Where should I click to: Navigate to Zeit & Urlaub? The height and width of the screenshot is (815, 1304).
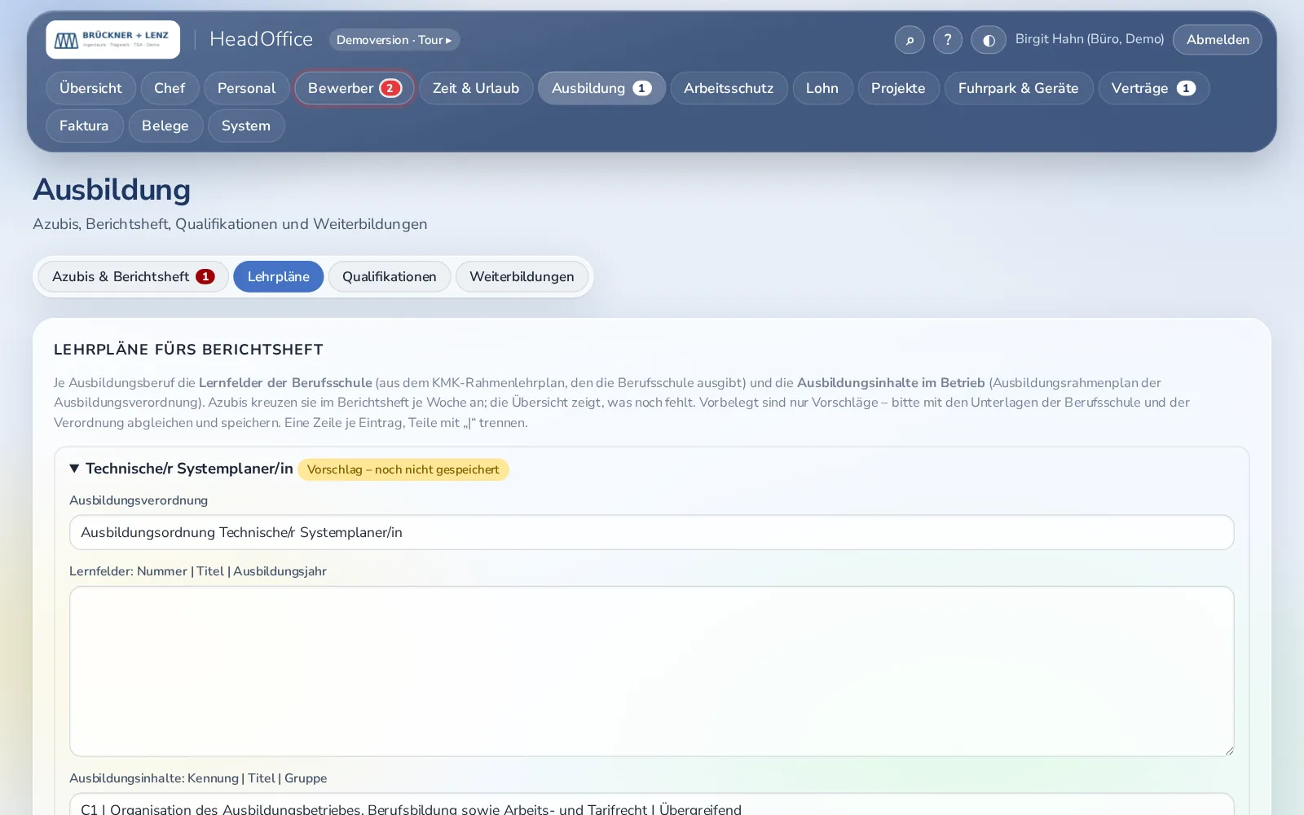(476, 88)
